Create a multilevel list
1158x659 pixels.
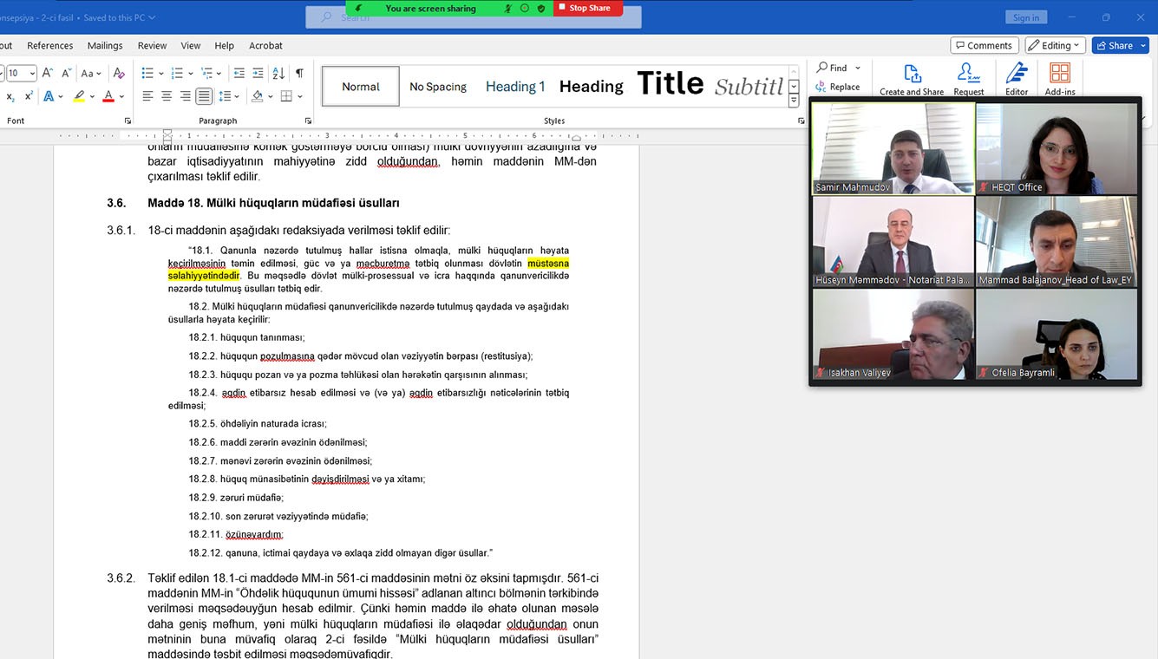(206, 74)
